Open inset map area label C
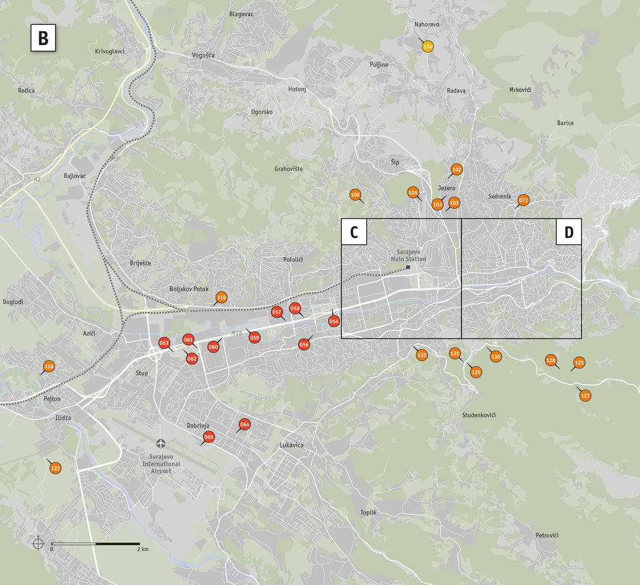Viewport: 640px width, 585px height. pyautogui.click(x=354, y=232)
